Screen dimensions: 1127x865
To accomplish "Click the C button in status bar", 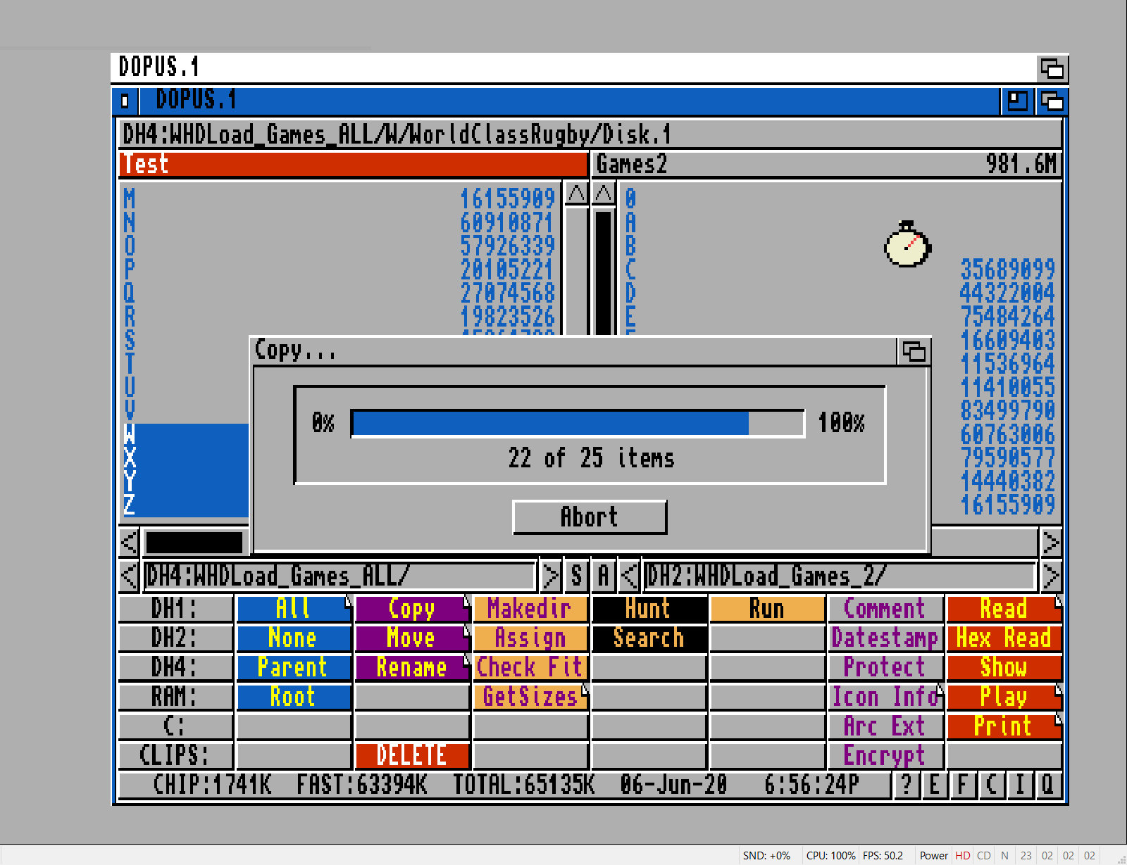I will click(x=991, y=784).
